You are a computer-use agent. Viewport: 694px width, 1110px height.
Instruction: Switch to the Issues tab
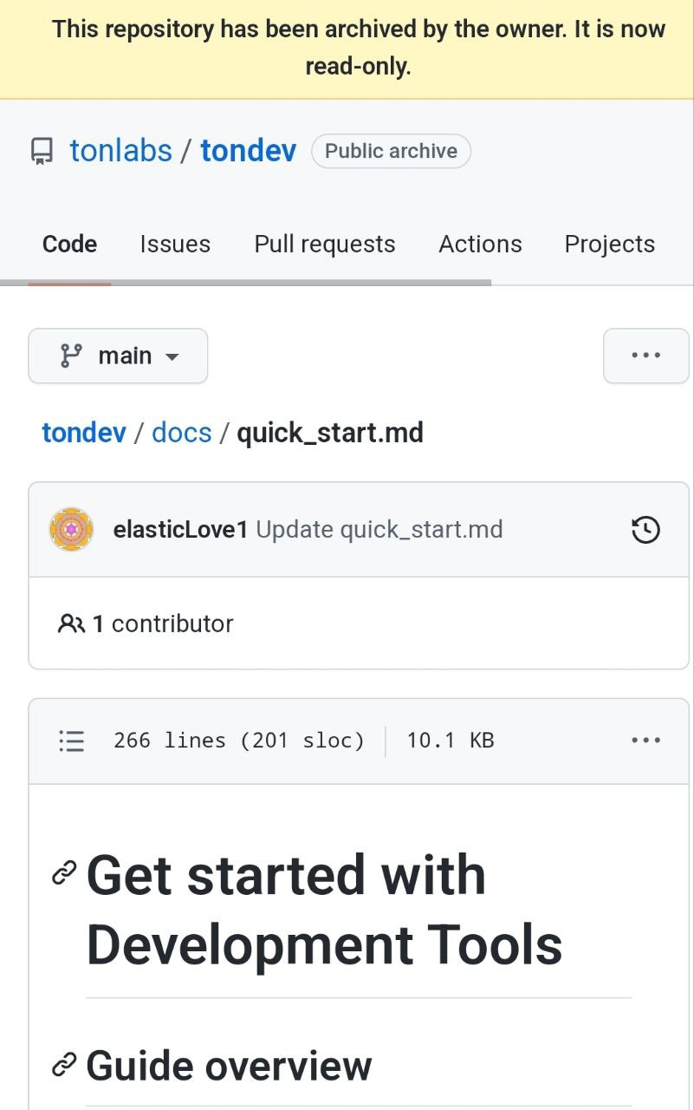[x=175, y=245]
